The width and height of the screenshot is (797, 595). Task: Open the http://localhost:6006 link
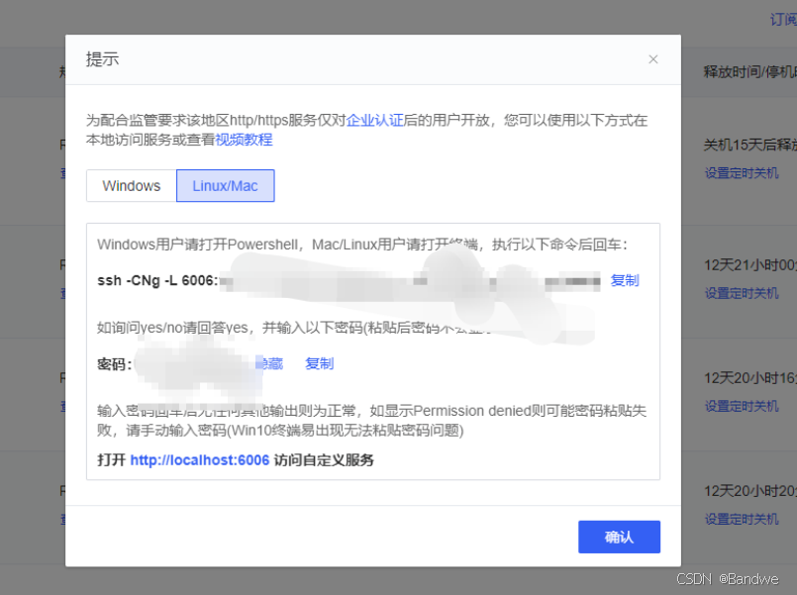click(200, 459)
